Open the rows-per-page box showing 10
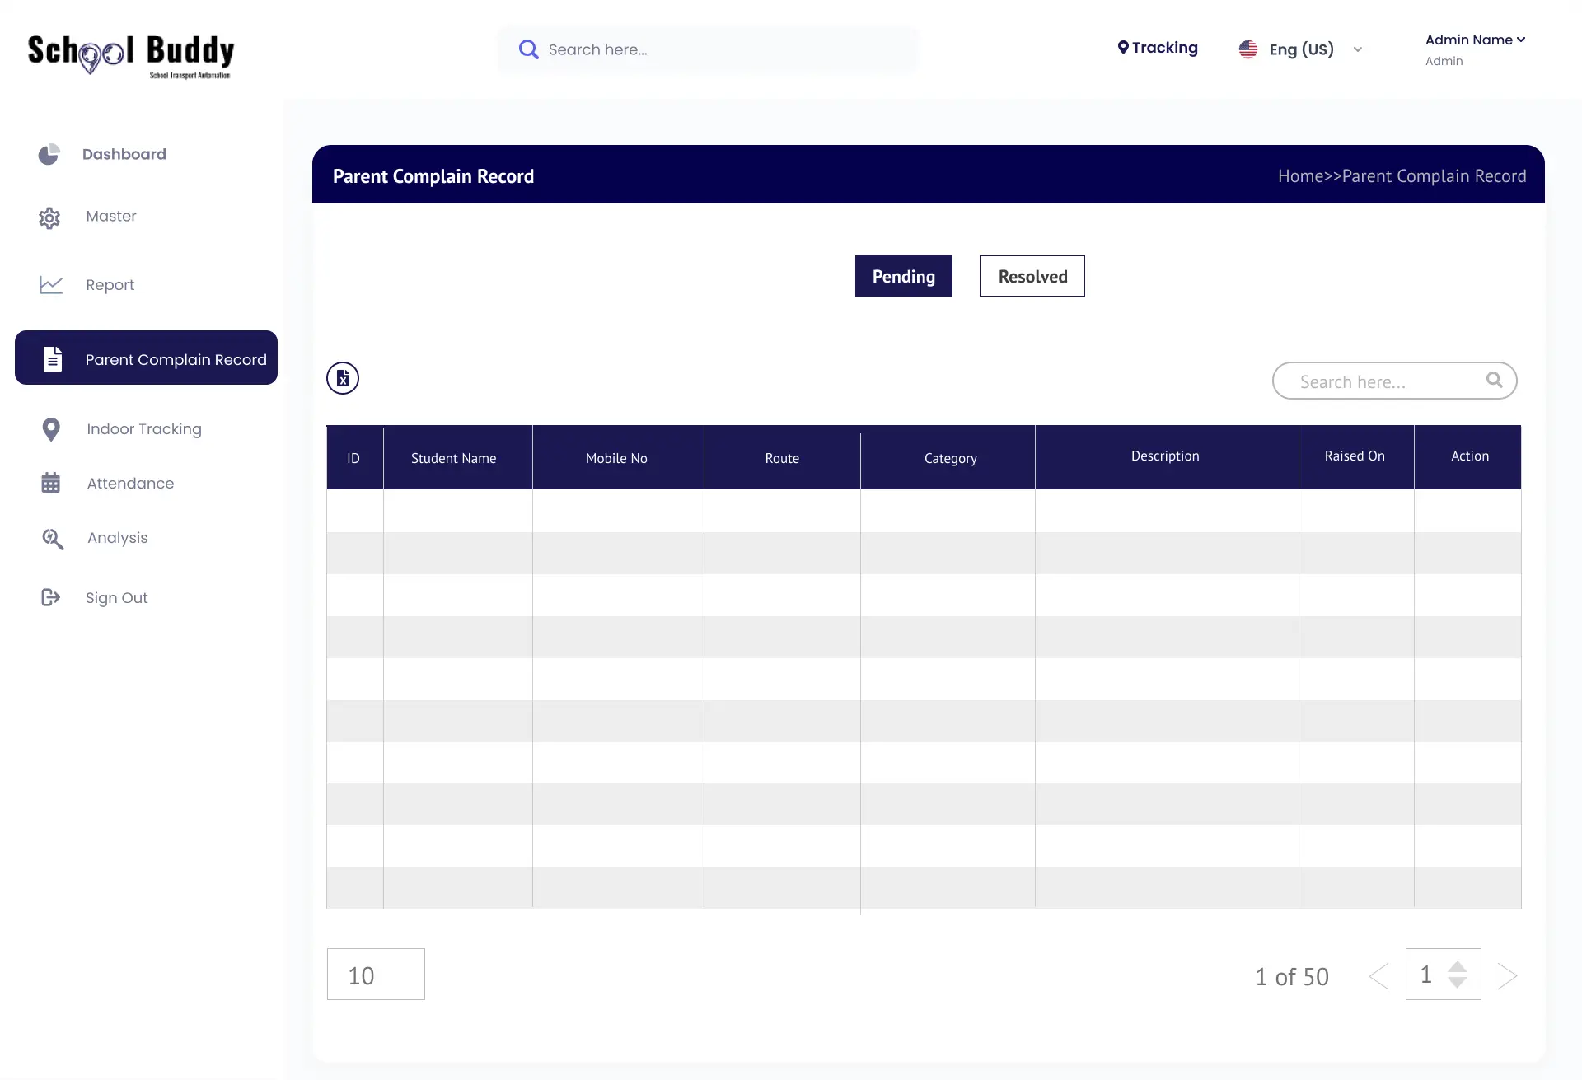The image size is (1582, 1080). point(376,975)
